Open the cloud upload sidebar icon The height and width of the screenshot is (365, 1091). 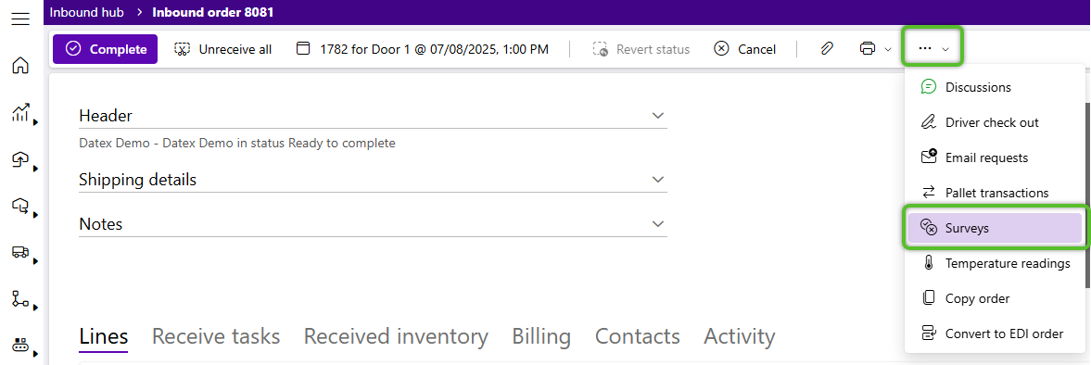21,159
